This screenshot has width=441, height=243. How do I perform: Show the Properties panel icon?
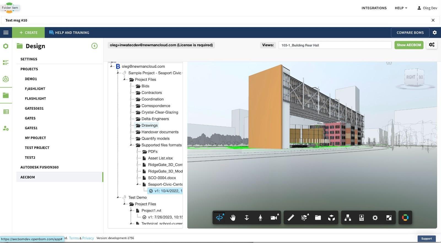point(362,218)
